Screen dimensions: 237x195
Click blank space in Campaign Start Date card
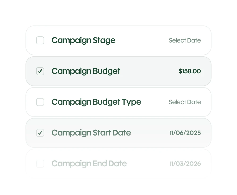point(150,133)
